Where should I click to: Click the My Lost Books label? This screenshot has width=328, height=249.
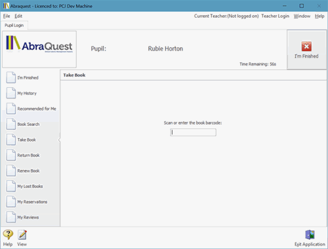click(x=30, y=186)
